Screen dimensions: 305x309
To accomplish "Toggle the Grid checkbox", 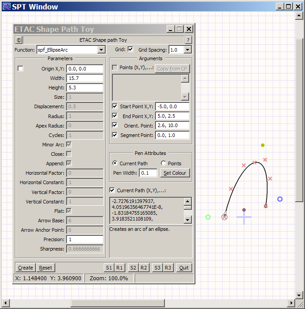I will click(130, 49).
